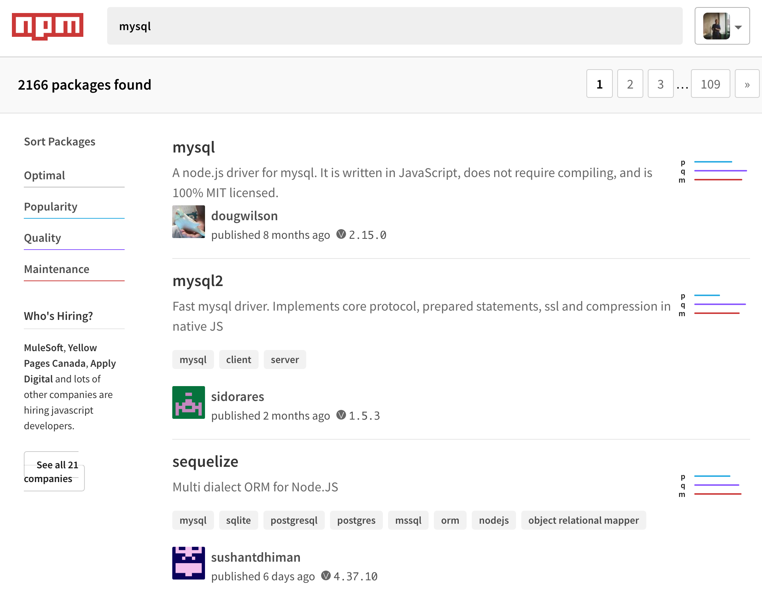Switch to results page 2

[630, 84]
